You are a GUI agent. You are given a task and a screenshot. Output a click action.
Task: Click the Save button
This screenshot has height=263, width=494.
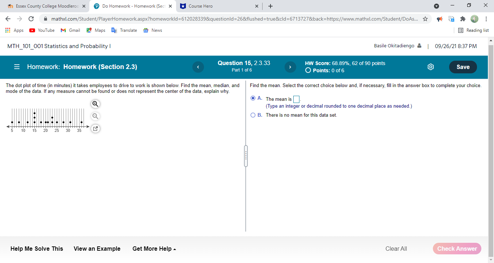[463, 67]
